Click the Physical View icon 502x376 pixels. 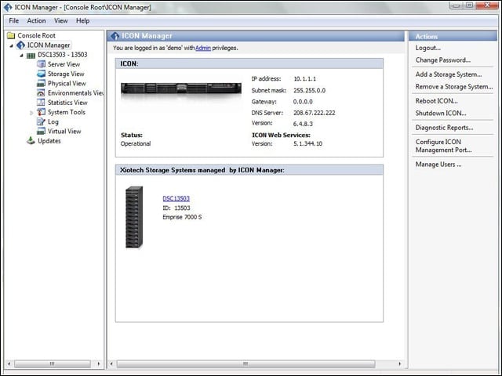[41, 84]
